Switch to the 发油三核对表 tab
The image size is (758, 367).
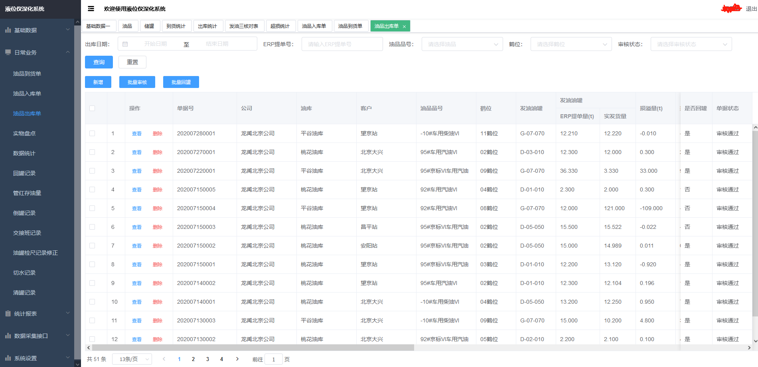point(244,26)
